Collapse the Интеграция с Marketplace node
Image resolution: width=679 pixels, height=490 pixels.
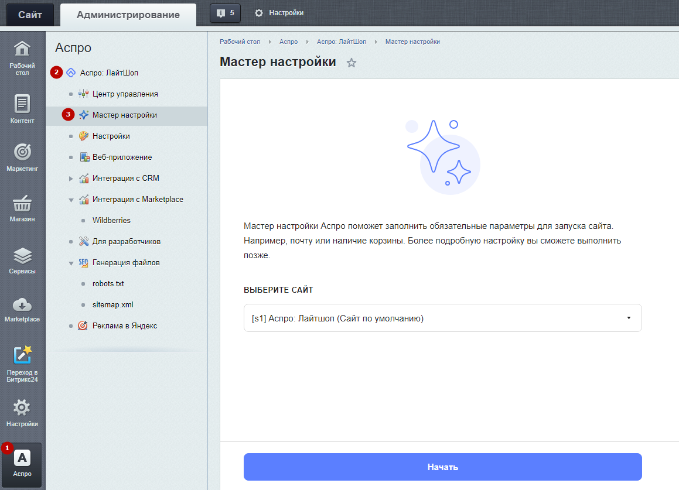click(x=71, y=200)
